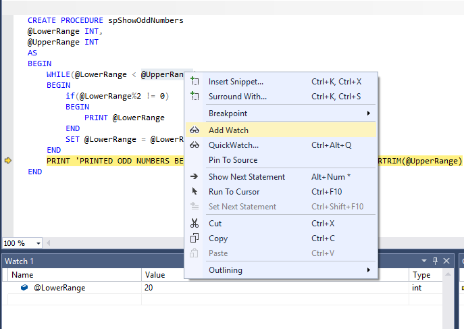This screenshot has height=329, width=464.
Task: Click the Copy pages icon
Action: (195, 238)
